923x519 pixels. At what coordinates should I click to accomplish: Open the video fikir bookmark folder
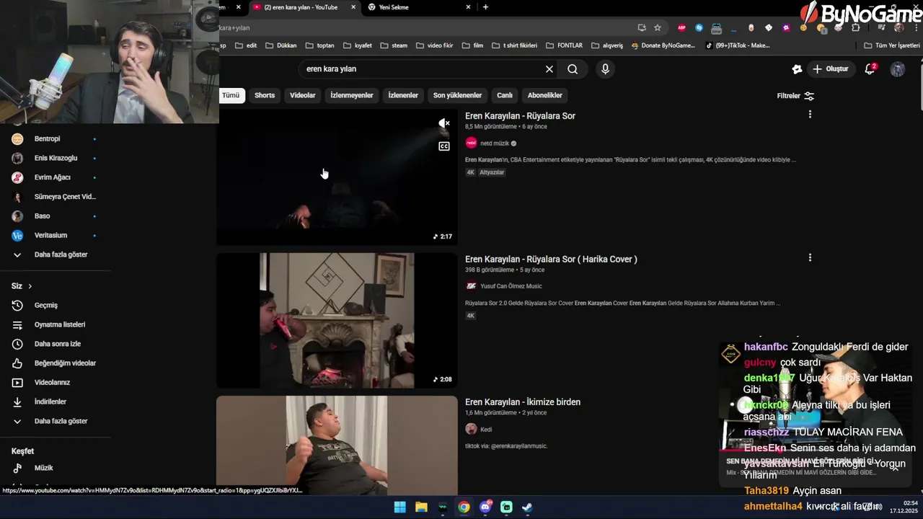435,45
